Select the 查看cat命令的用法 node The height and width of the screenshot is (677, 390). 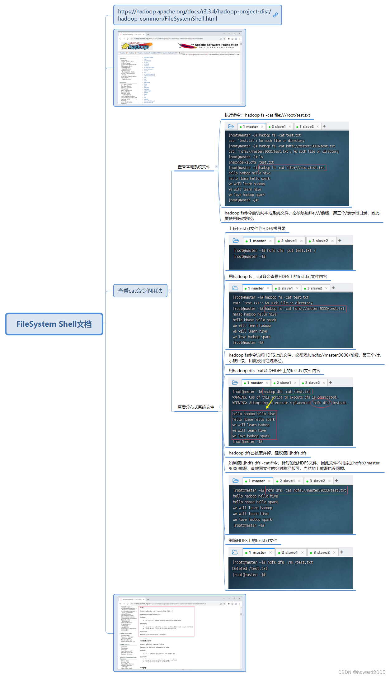coord(140,291)
